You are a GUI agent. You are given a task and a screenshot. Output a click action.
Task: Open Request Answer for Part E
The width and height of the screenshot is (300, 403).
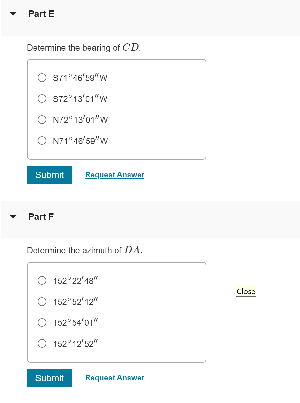pos(115,175)
